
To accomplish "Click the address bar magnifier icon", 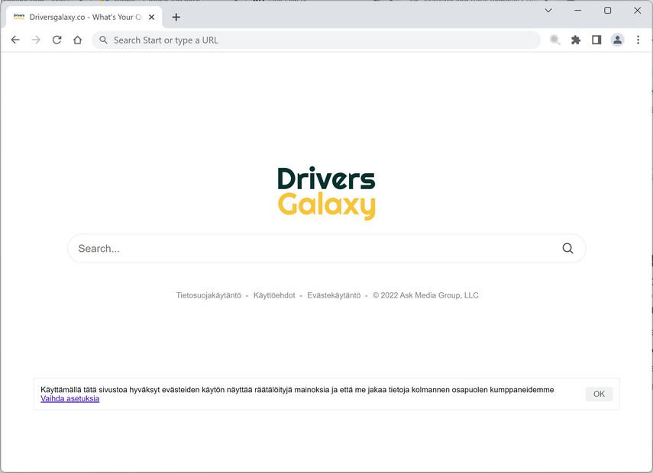I will pos(103,40).
